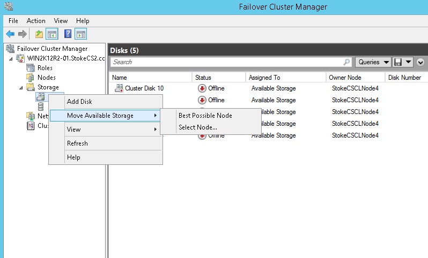Click the Failover Cluster Manager title bar icon

tap(9, 6)
